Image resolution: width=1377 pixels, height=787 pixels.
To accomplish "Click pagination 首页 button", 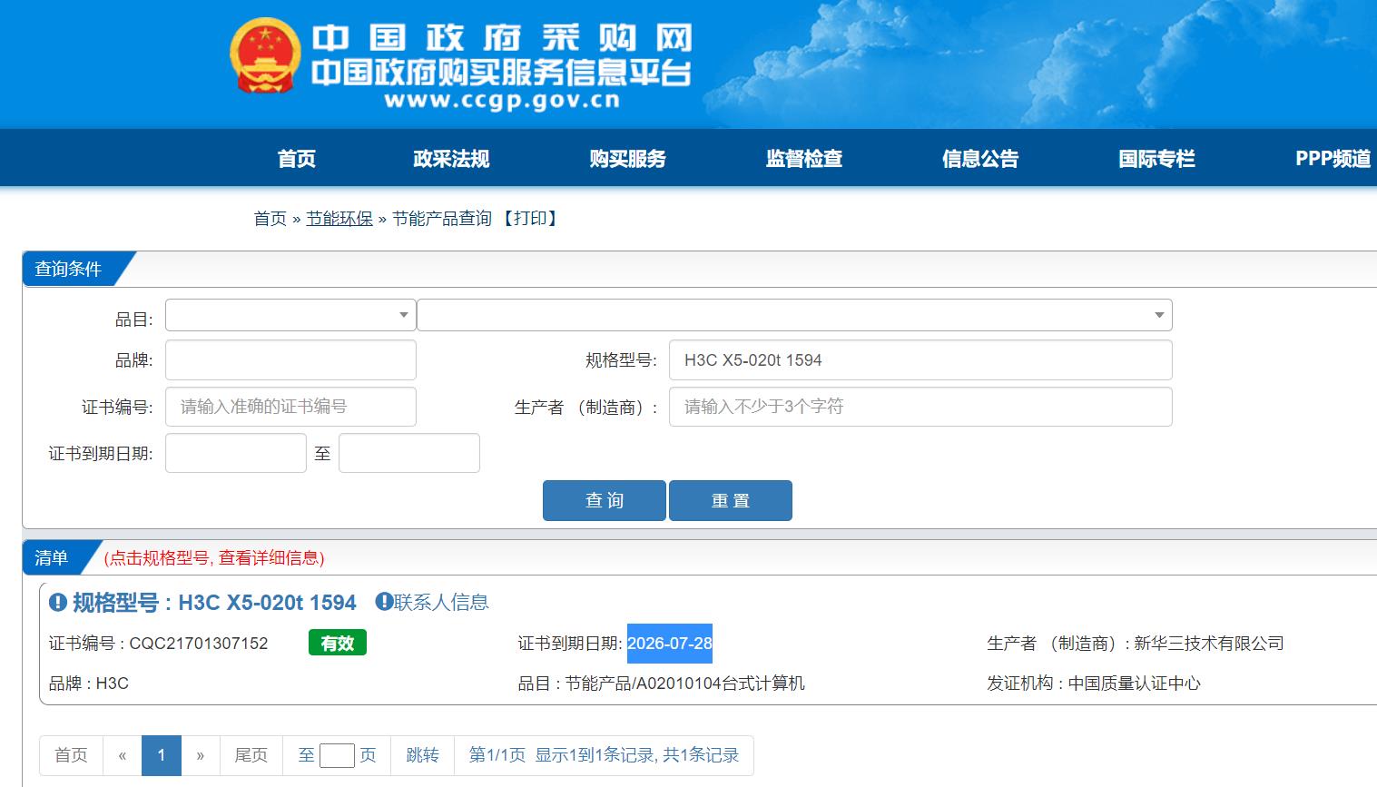I will pyautogui.click(x=71, y=755).
